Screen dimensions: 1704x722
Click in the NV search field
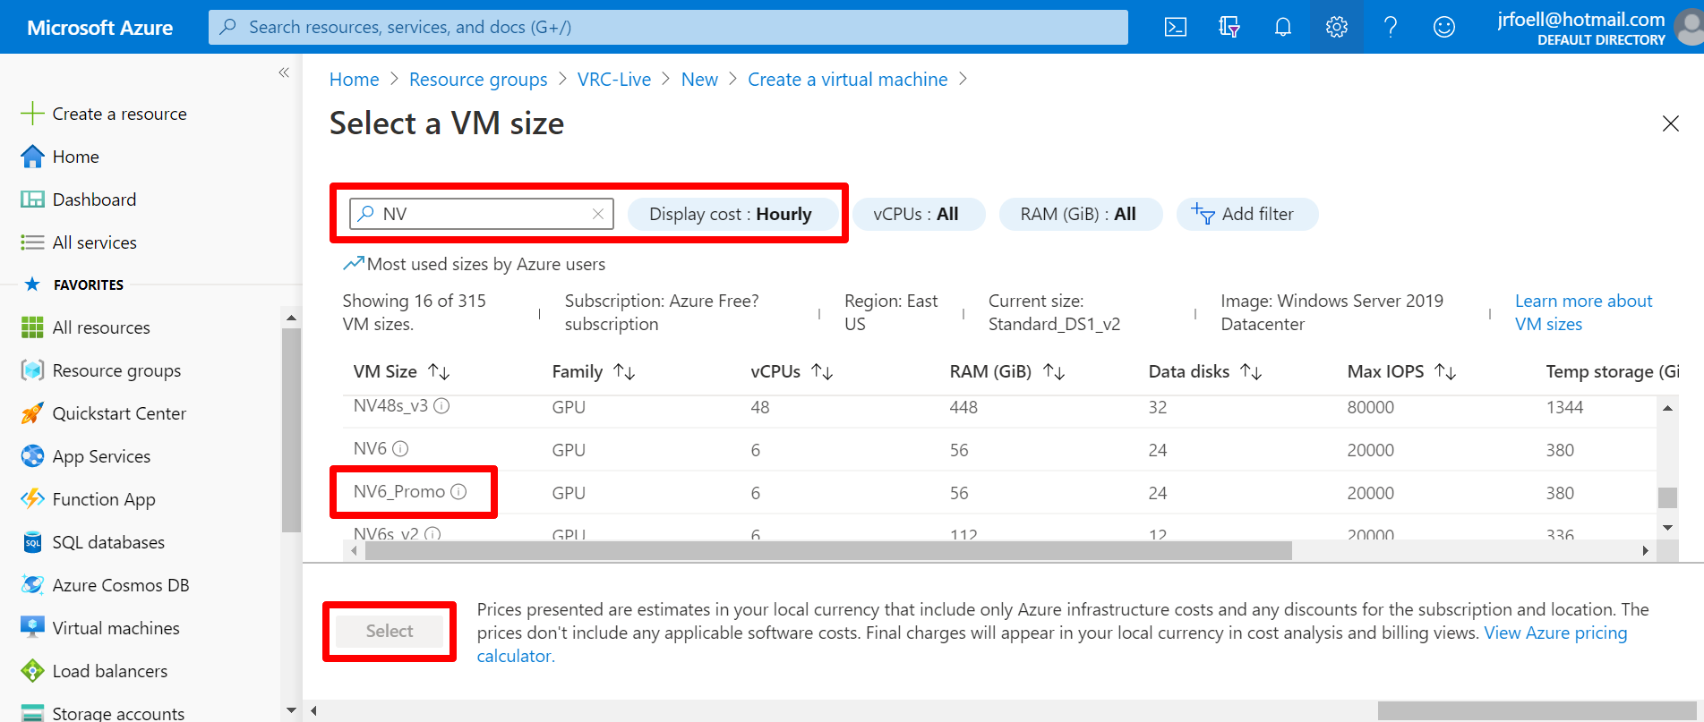[482, 214]
